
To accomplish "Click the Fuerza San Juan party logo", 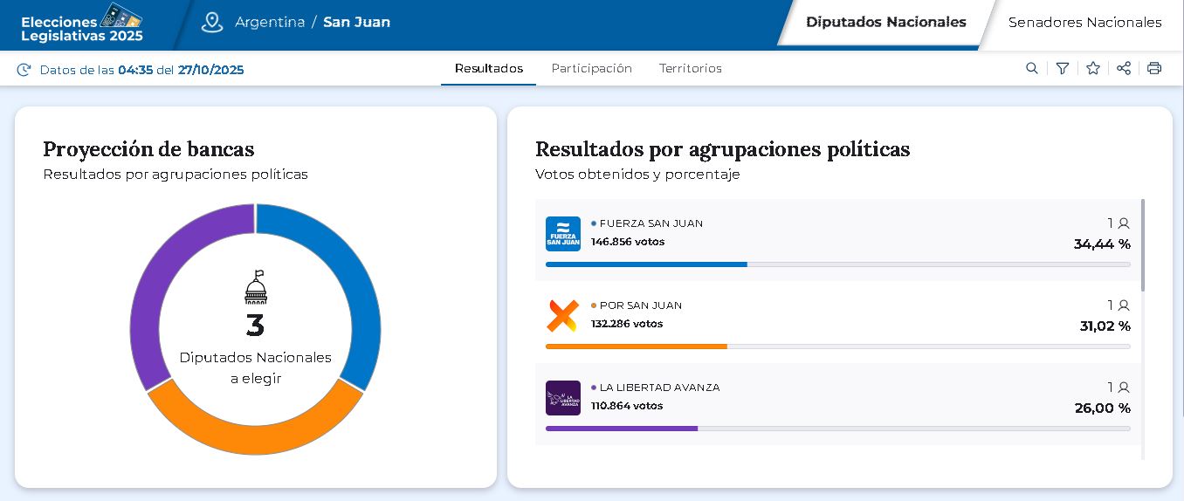I will [x=562, y=234].
